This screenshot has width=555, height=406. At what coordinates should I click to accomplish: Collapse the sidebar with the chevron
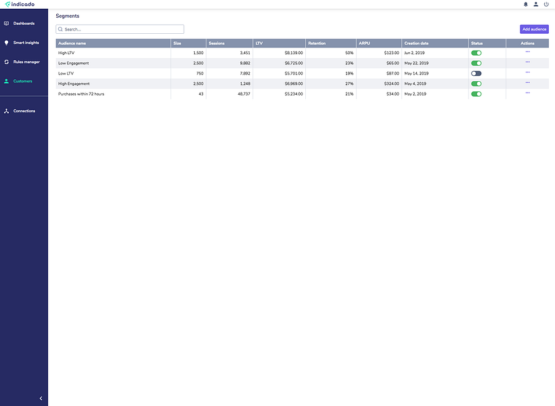coord(41,398)
